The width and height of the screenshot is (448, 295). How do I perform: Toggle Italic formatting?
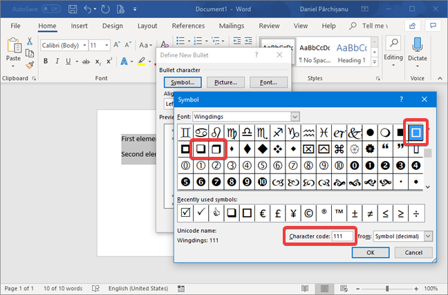57,61
